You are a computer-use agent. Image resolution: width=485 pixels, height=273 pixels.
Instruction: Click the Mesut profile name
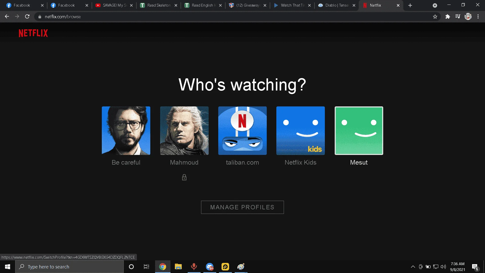pyautogui.click(x=359, y=163)
